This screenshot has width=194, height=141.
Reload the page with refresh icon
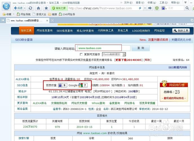[x=30, y=8]
